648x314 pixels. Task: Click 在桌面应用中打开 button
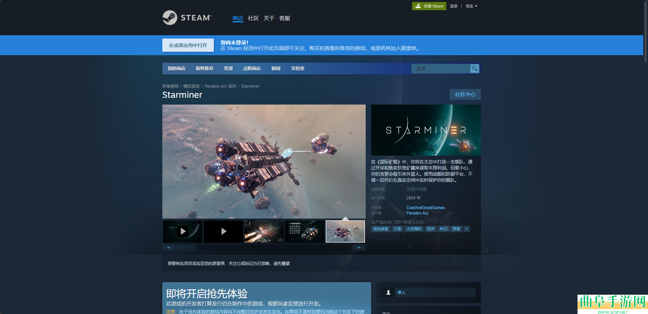pyautogui.click(x=188, y=45)
